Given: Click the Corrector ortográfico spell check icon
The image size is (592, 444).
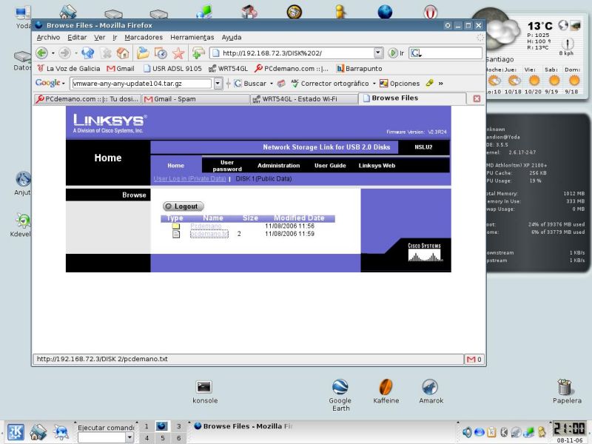Looking at the screenshot, I should [x=295, y=83].
